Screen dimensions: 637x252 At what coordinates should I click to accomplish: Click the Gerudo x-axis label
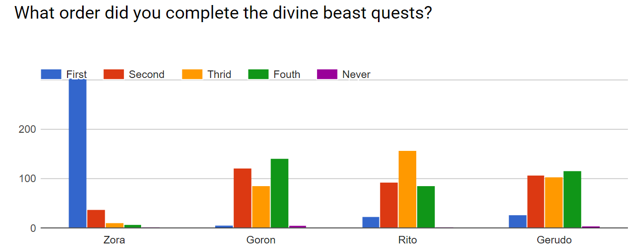[554, 240]
